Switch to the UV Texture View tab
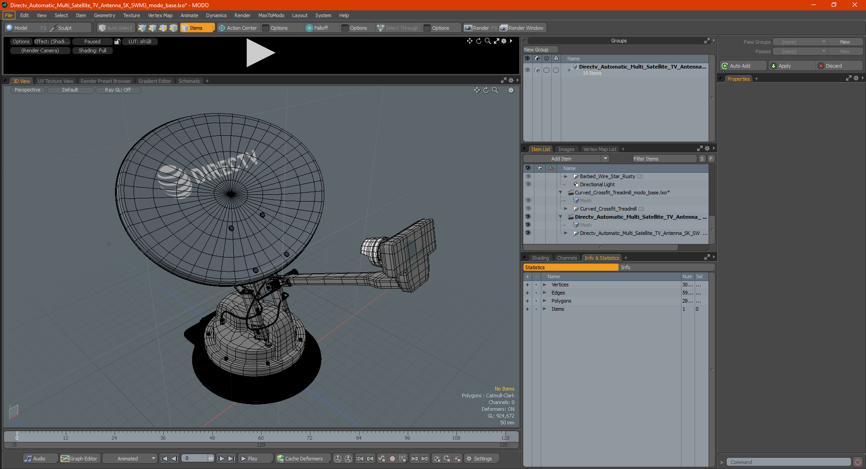 click(x=55, y=81)
